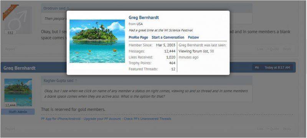Screen dimensions: 307x138
Task: Click the island avatar in the profile popup
Action: (97, 41)
